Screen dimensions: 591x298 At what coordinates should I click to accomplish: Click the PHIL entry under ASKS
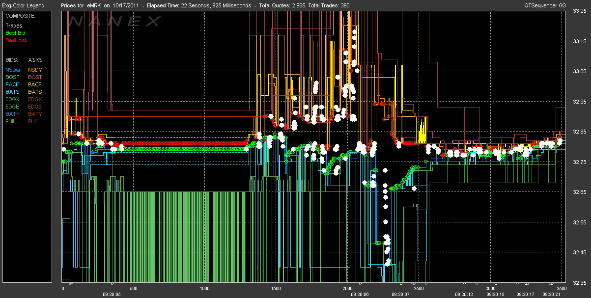pyautogui.click(x=34, y=121)
